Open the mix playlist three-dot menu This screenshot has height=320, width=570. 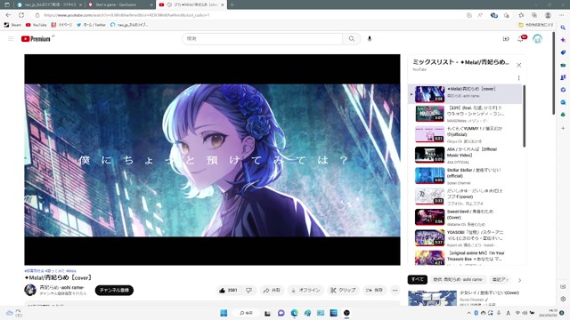[x=518, y=77]
